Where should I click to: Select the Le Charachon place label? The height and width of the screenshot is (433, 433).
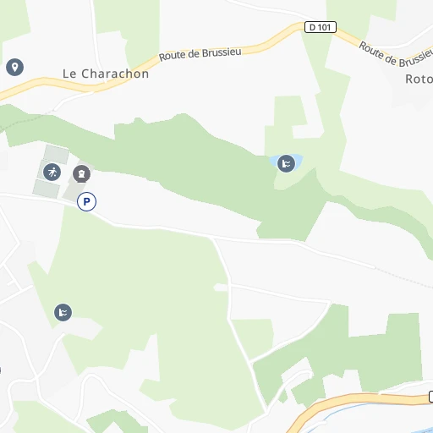pos(106,74)
